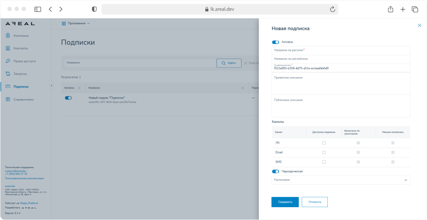The image size is (427, 220).
Task: Show tab overview icon
Action: (x=415, y=9)
